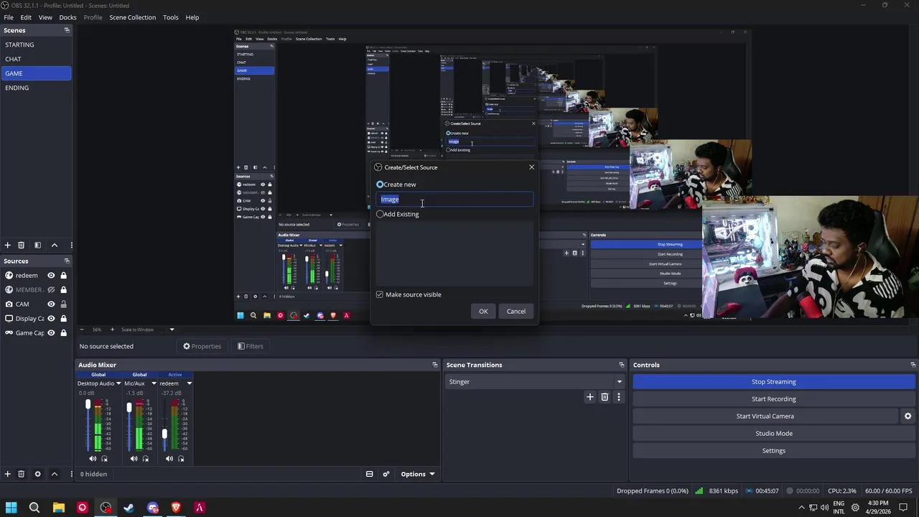
Task: Hide the Game Capture source eye icon
Action: pos(51,332)
